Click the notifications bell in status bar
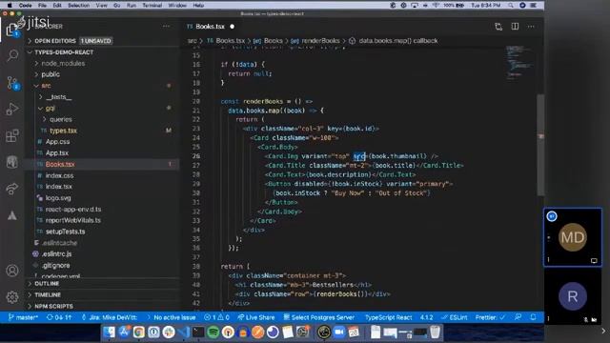 tap(534, 317)
